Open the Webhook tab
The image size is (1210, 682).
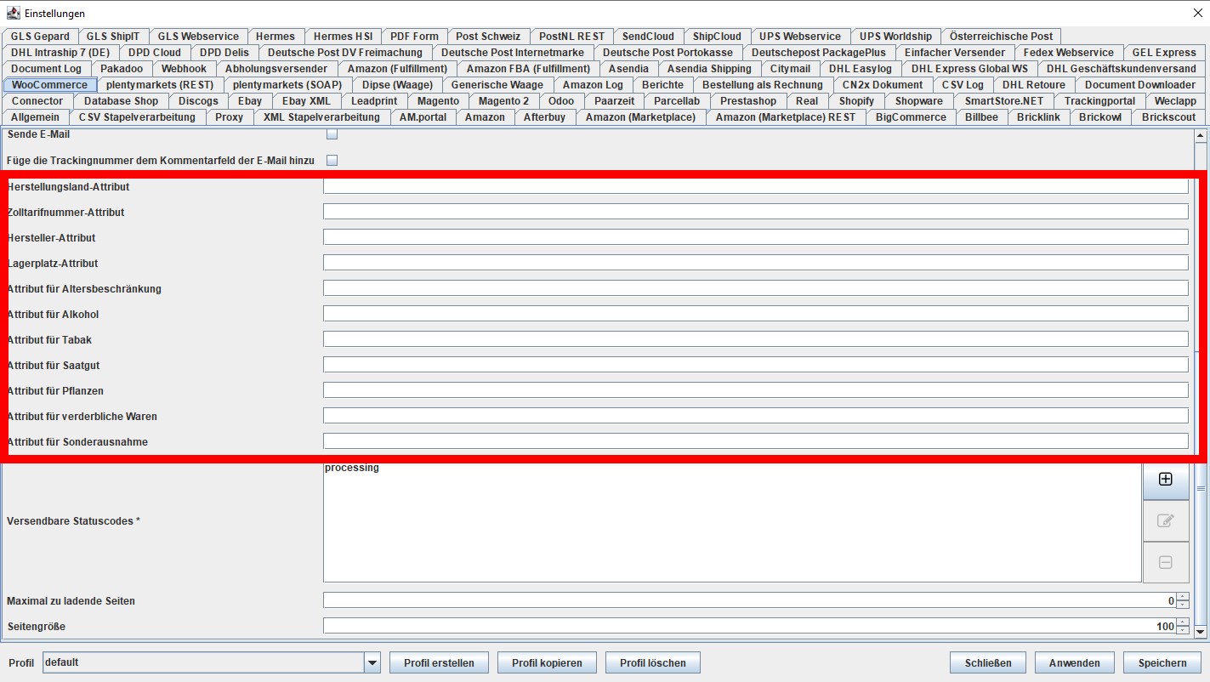point(184,69)
